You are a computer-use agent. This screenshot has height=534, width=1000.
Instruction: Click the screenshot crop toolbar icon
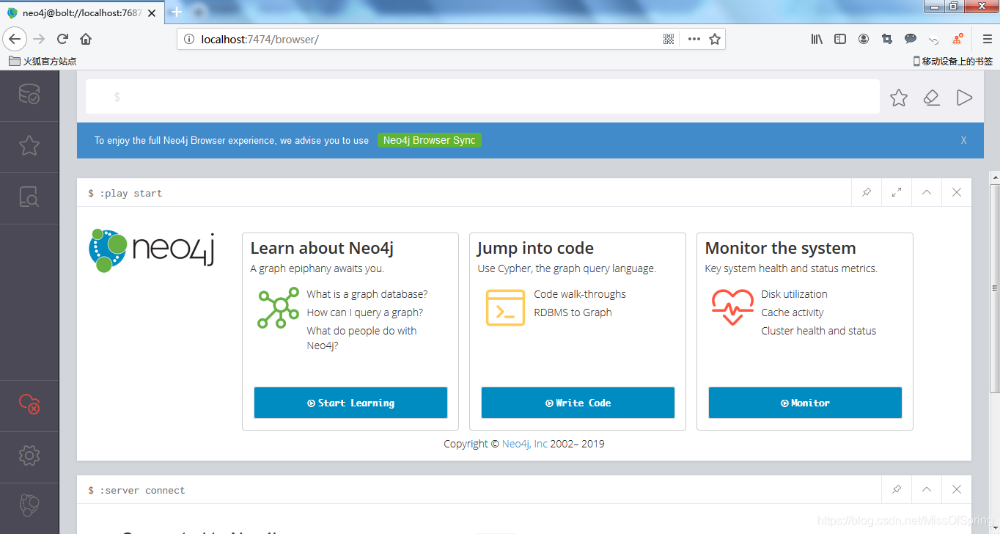[887, 39]
